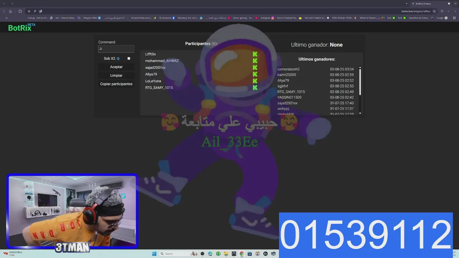This screenshot has height=258, width=459.
Task: Open browser extensions puzzle icon
Action: [20, 11]
